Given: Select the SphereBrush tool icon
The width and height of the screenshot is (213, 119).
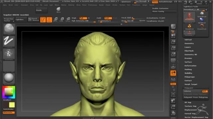Looking at the screenshot, I should coord(202,14).
